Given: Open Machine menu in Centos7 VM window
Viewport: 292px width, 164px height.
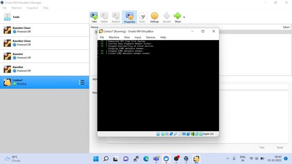Looking at the screenshot, I should point(114,37).
